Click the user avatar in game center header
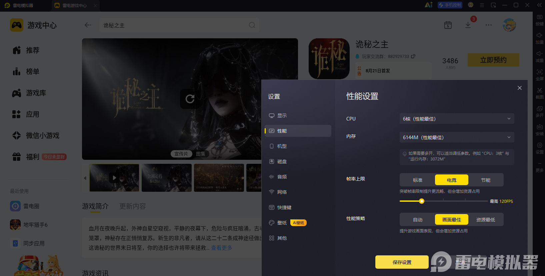The width and height of the screenshot is (545, 276). point(509,25)
